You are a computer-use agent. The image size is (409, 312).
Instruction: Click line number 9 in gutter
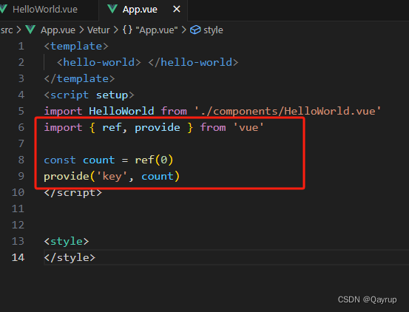point(21,176)
